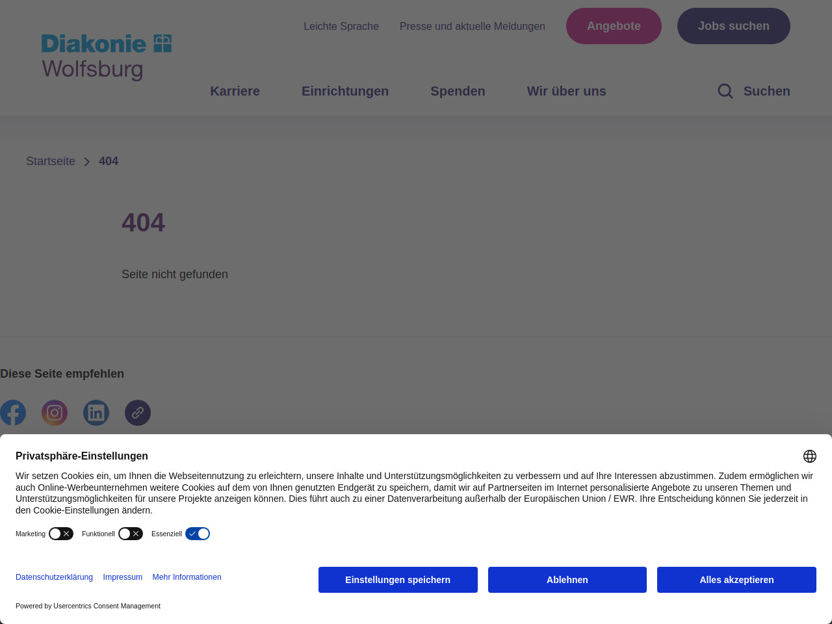The image size is (832, 624).
Task: Save settings with Einstellungen speichern
Action: [x=398, y=580]
